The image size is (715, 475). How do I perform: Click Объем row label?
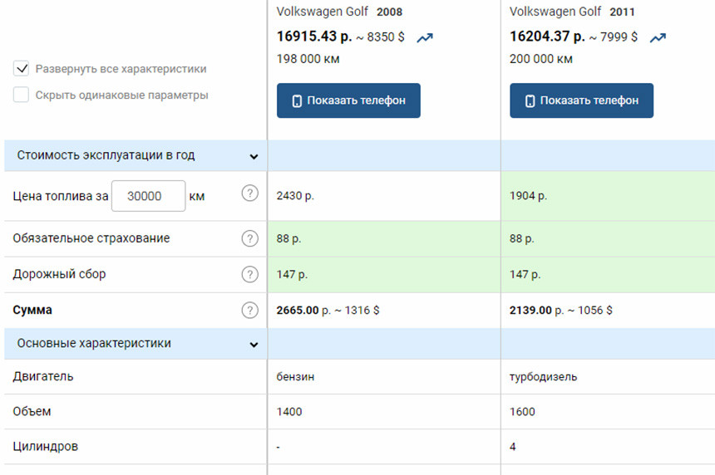click(x=32, y=411)
